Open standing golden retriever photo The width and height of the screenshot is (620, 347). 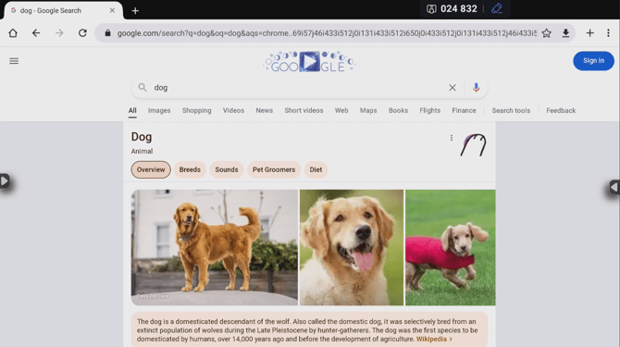tap(215, 247)
